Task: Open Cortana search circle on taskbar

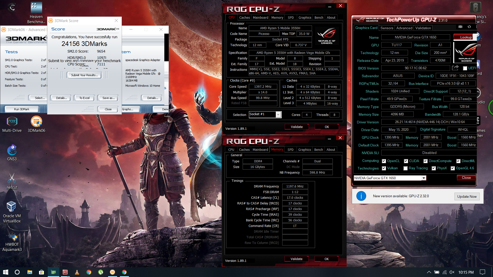Action: coord(17,272)
